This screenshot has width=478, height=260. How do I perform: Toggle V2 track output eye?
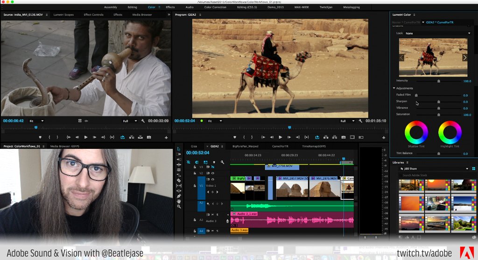(x=213, y=173)
